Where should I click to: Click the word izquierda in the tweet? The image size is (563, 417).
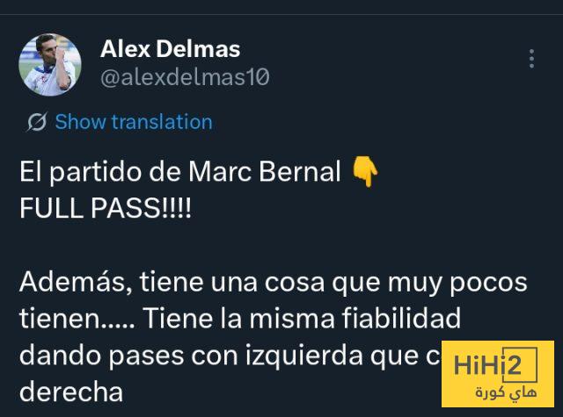(x=304, y=356)
